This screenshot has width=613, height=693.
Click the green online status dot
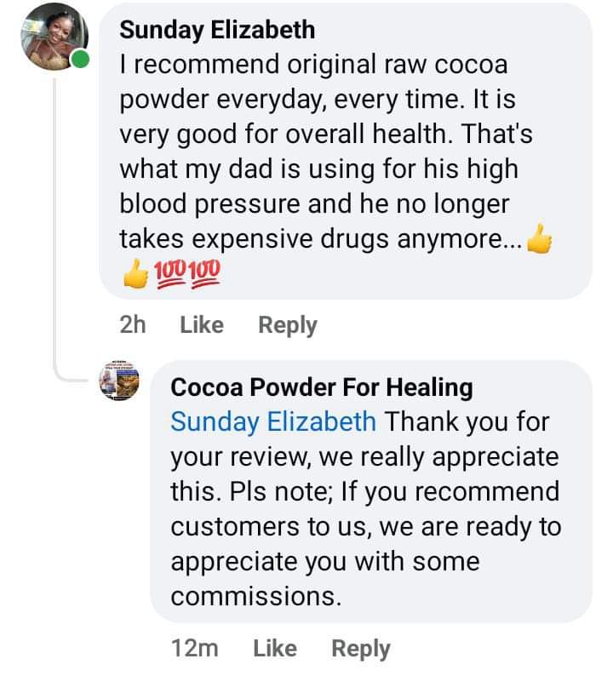[x=80, y=60]
